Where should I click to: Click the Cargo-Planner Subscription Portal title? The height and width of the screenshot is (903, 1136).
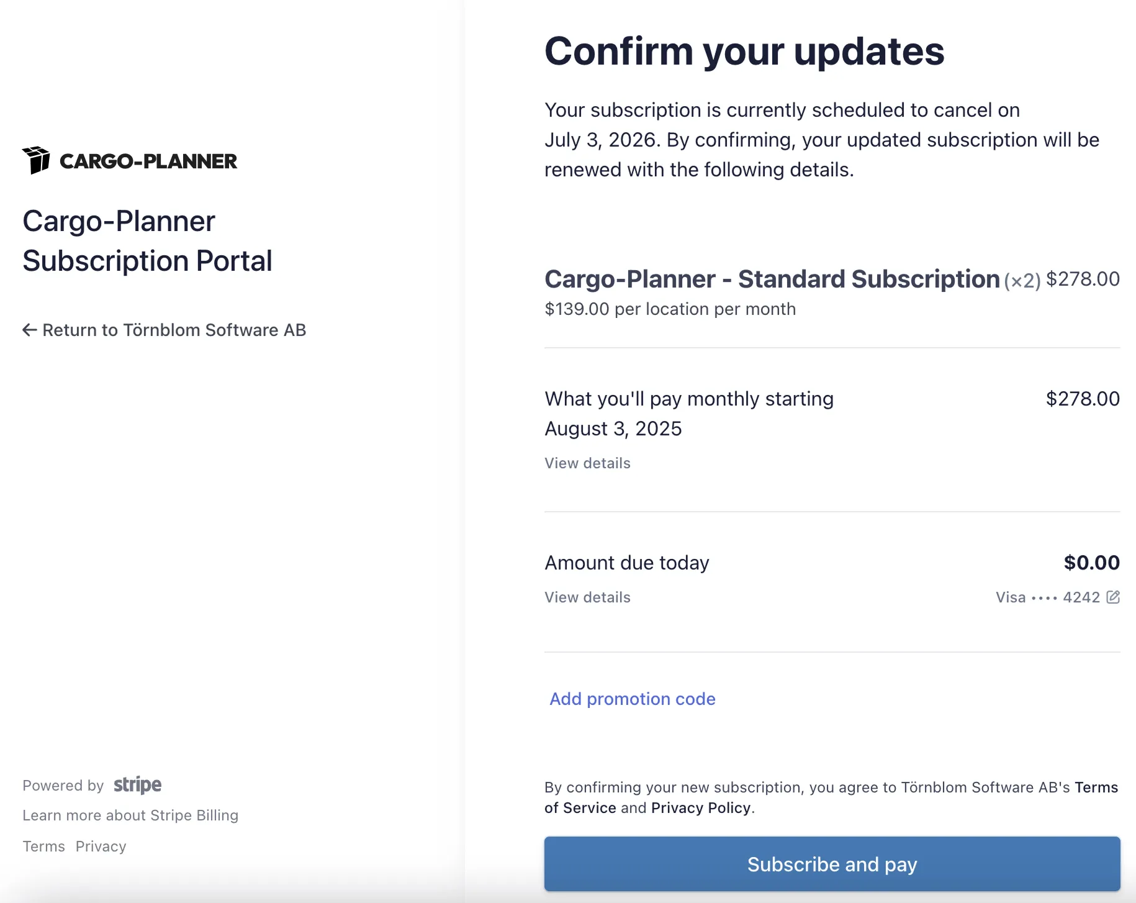147,240
